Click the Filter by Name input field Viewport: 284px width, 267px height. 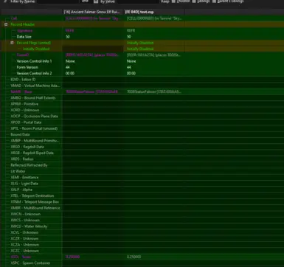coord(58,1)
